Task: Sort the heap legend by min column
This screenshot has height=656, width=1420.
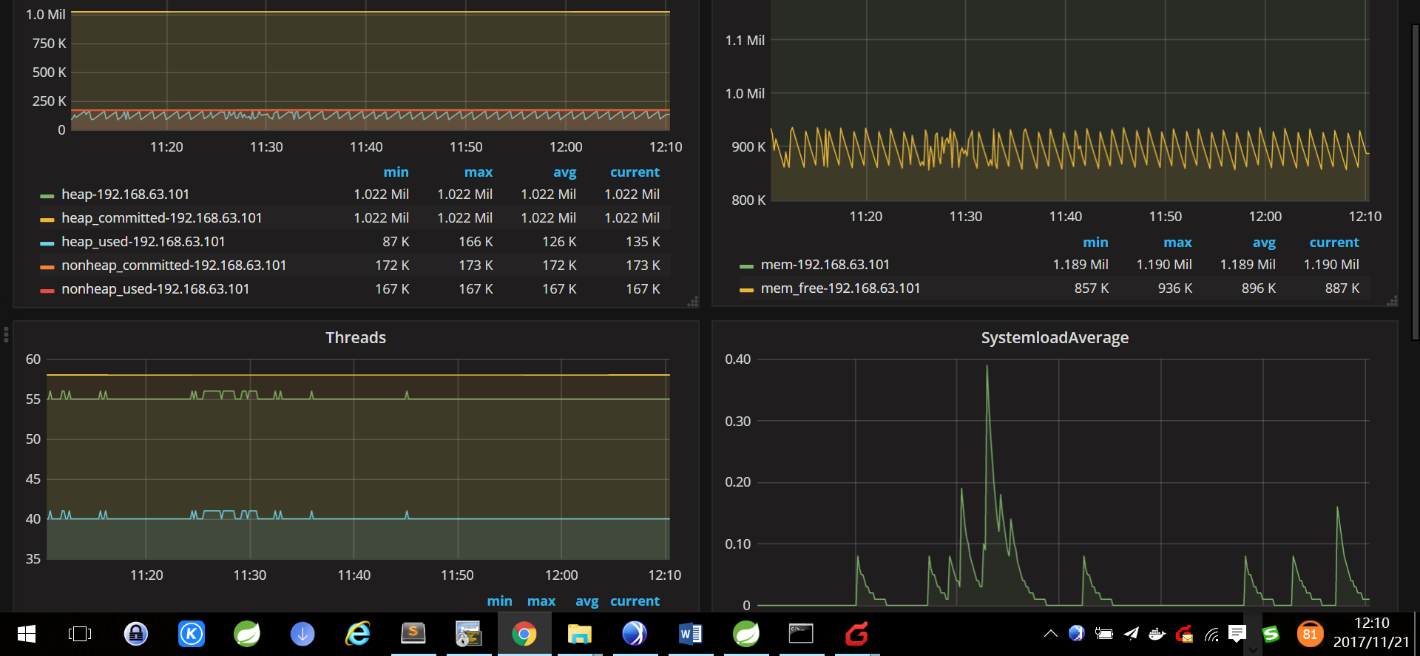Action: pyautogui.click(x=396, y=172)
